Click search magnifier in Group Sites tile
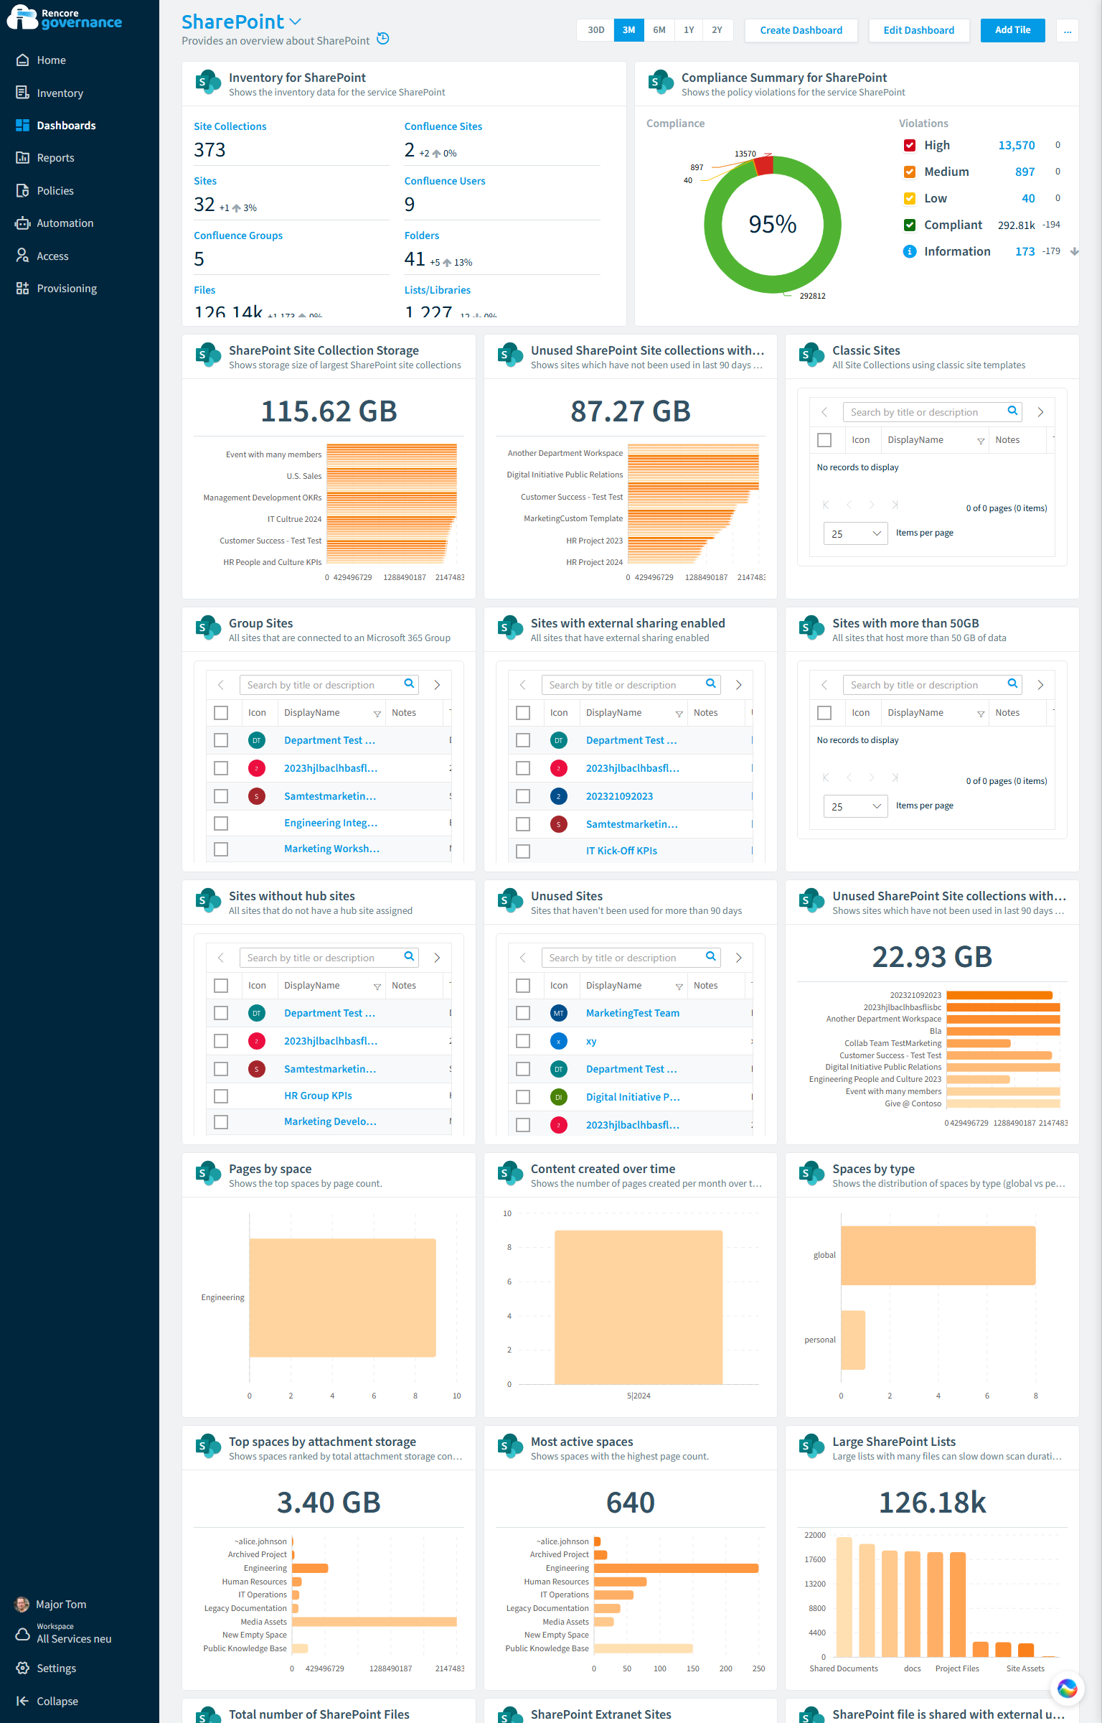 409,684
